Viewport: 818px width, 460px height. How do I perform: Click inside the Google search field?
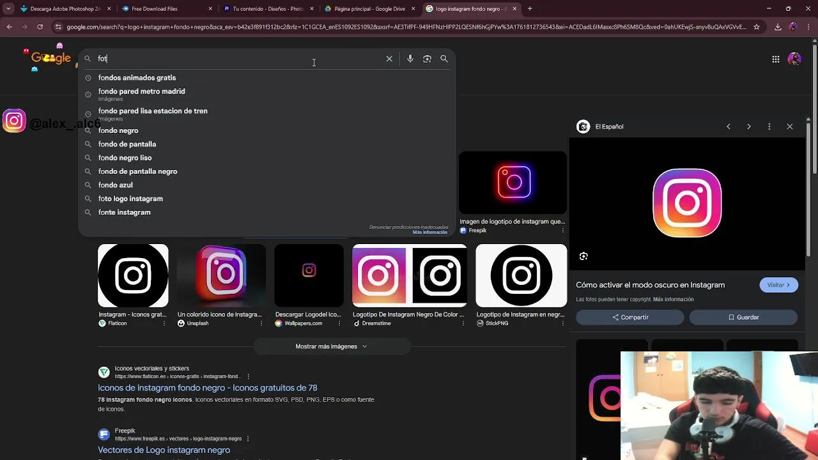[240, 59]
